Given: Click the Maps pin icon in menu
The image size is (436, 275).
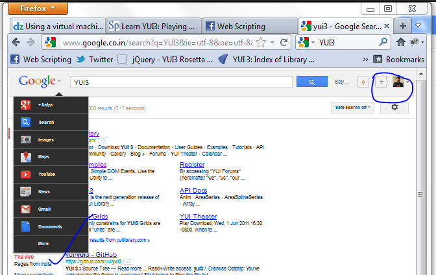Looking at the screenshot, I should click(x=25, y=157).
